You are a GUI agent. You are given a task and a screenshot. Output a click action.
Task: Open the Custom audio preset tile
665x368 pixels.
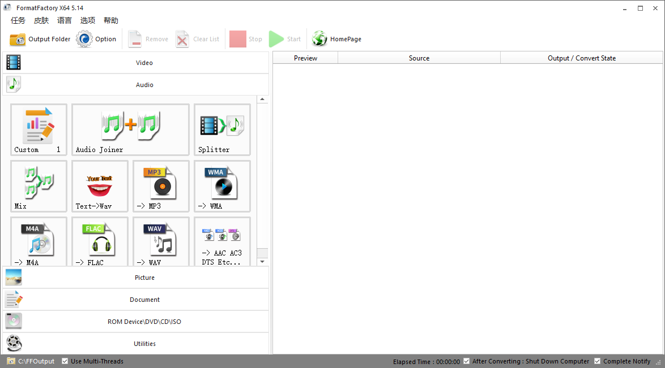39,129
